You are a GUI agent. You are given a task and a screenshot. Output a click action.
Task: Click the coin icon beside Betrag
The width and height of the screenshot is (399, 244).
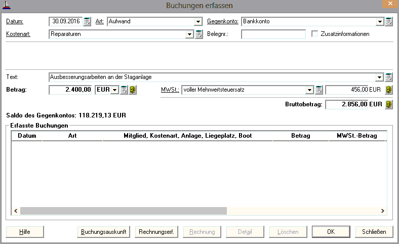(133, 90)
